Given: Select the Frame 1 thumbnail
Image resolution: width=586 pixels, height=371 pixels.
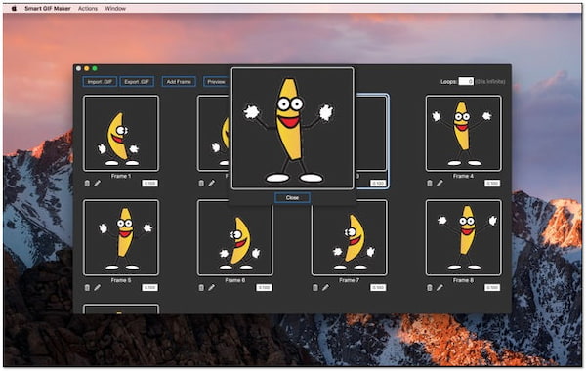Looking at the screenshot, I should 121,133.
